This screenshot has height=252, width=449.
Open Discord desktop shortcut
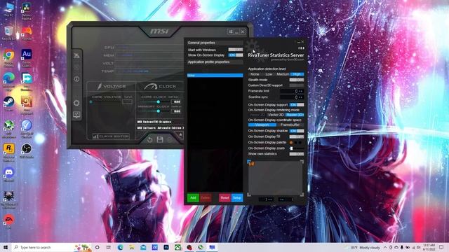[x=9, y=174]
